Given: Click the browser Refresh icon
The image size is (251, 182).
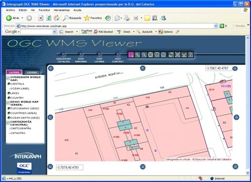Looking at the screenshot, I should click(49, 18).
